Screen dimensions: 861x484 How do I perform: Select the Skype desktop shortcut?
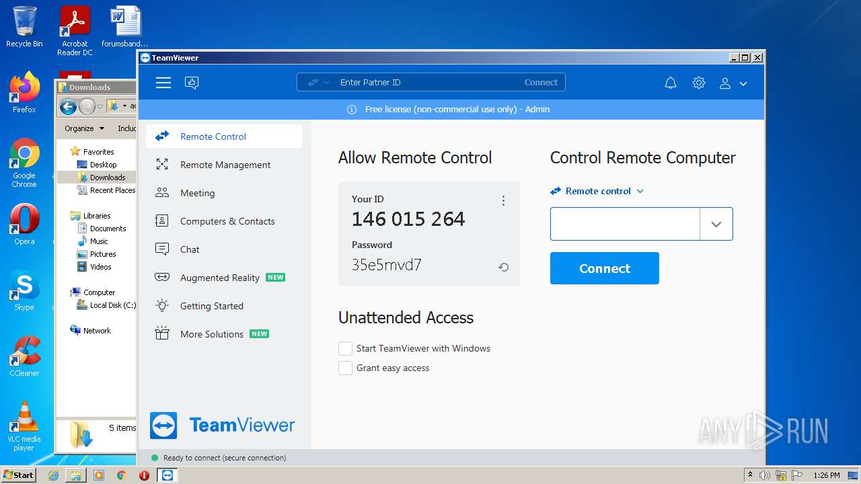point(24,290)
